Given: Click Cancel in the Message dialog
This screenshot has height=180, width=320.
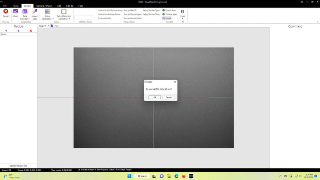Looking at the screenshot, I should pos(168,97).
